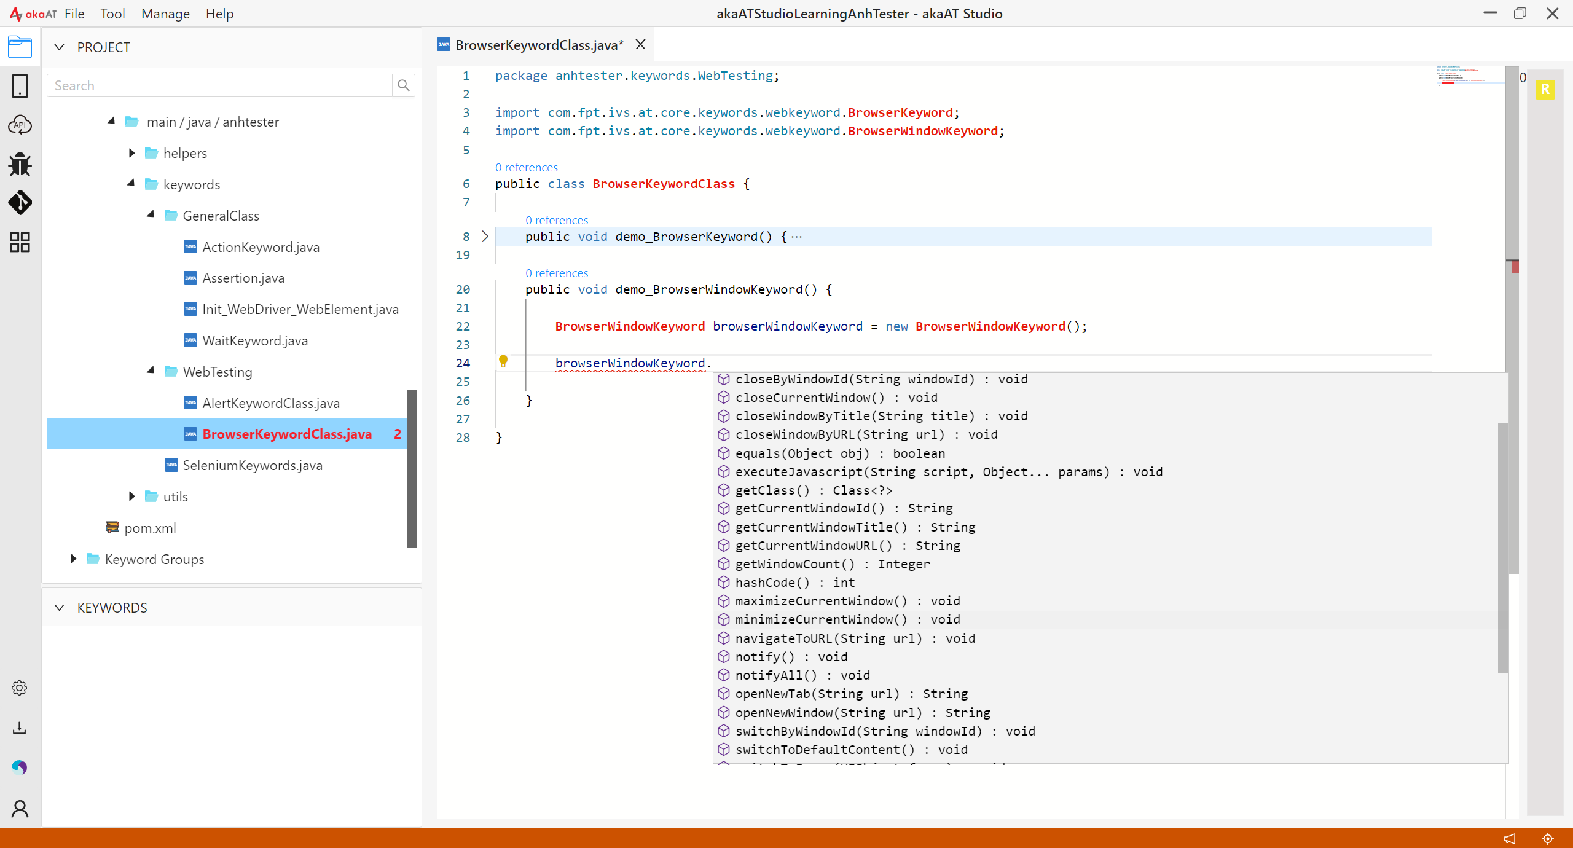
Task: Open the Git source control icon
Action: 20,203
